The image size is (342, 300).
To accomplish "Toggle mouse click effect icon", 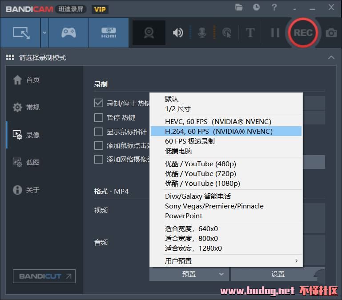I will click(x=227, y=33).
